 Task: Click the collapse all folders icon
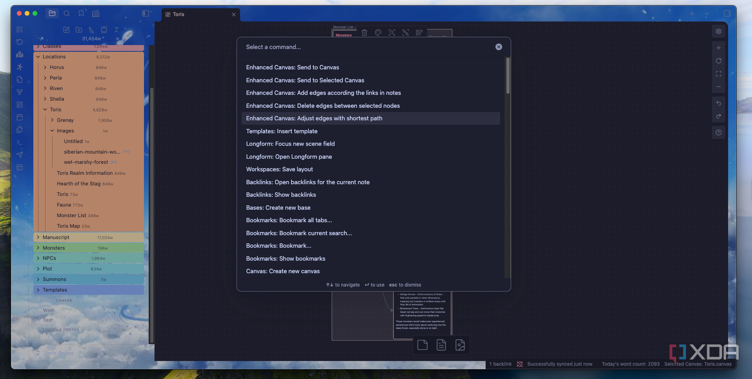(x=117, y=30)
